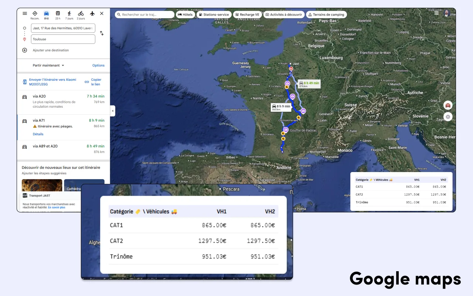The height and width of the screenshot is (296, 473).
Task: Click 1297.50€ VH1 value in enlarged table
Action: [x=212, y=241]
